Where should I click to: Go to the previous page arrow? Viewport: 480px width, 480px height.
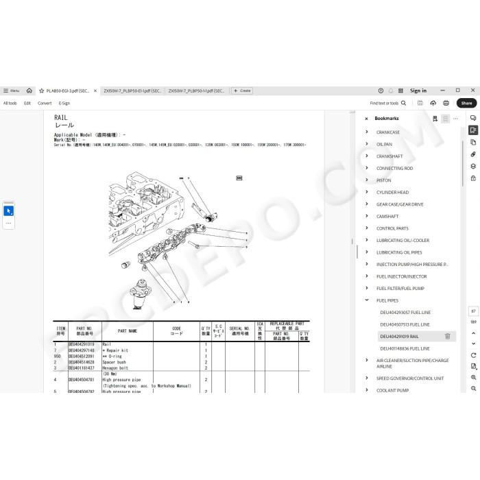point(473,333)
